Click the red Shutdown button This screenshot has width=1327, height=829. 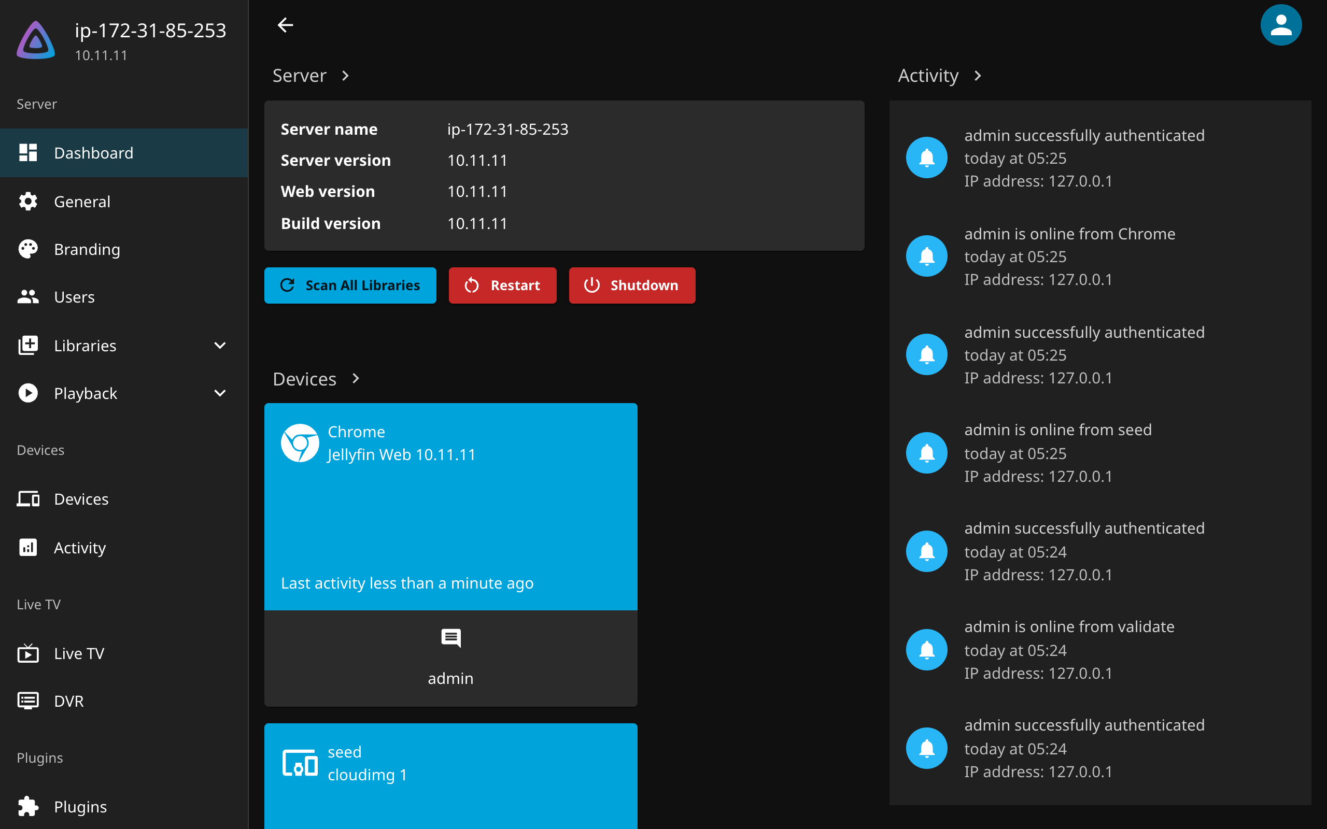(x=632, y=285)
